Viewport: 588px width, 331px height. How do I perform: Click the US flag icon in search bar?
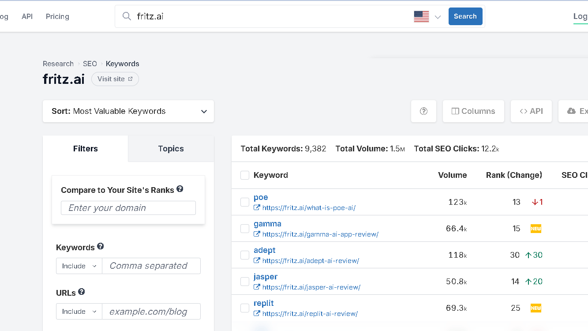[x=421, y=16]
